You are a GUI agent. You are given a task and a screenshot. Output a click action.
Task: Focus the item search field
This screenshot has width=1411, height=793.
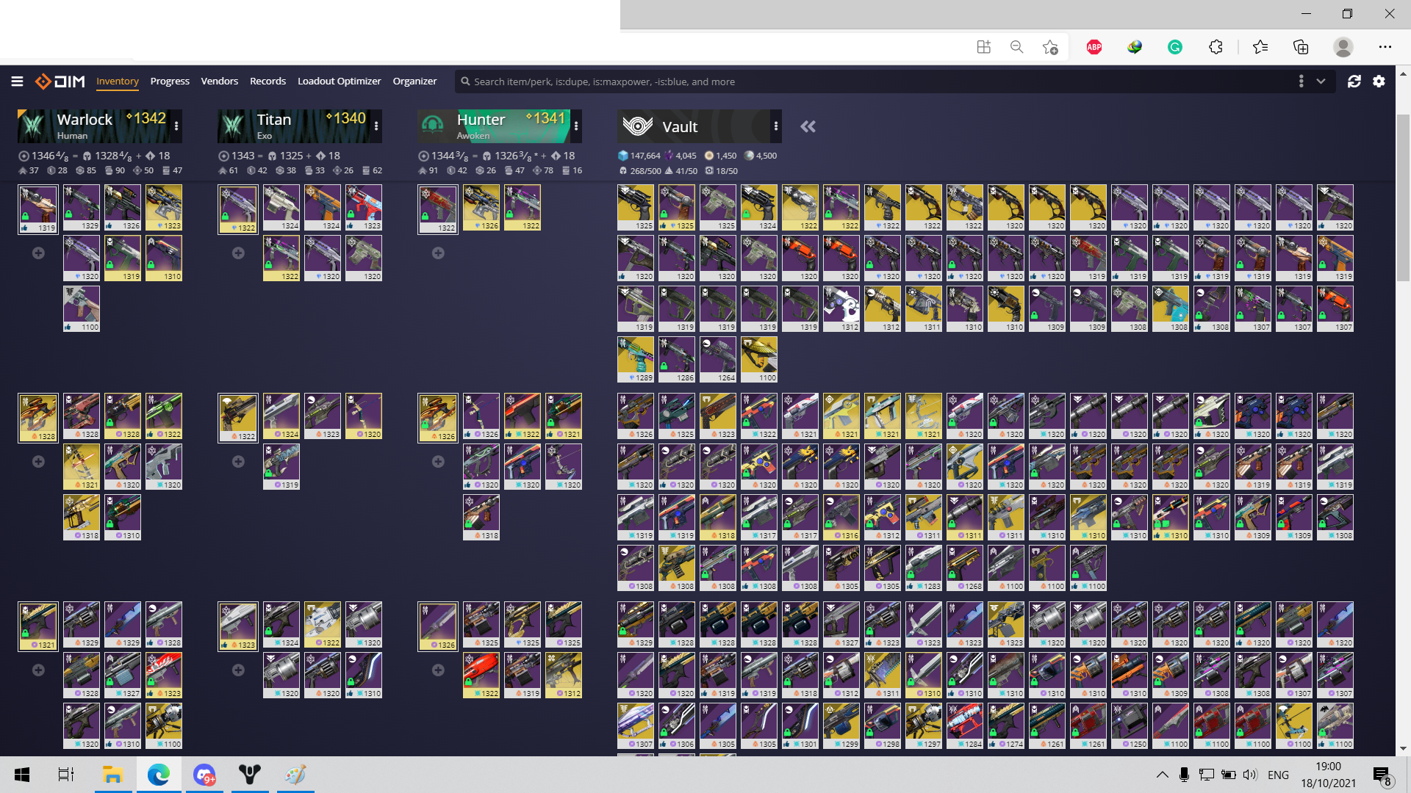click(x=875, y=82)
